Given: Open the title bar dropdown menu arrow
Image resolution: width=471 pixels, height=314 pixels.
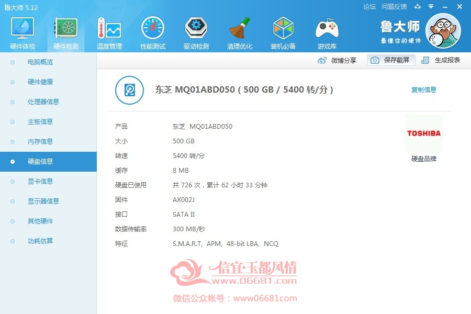Looking at the screenshot, I should click(431, 6).
